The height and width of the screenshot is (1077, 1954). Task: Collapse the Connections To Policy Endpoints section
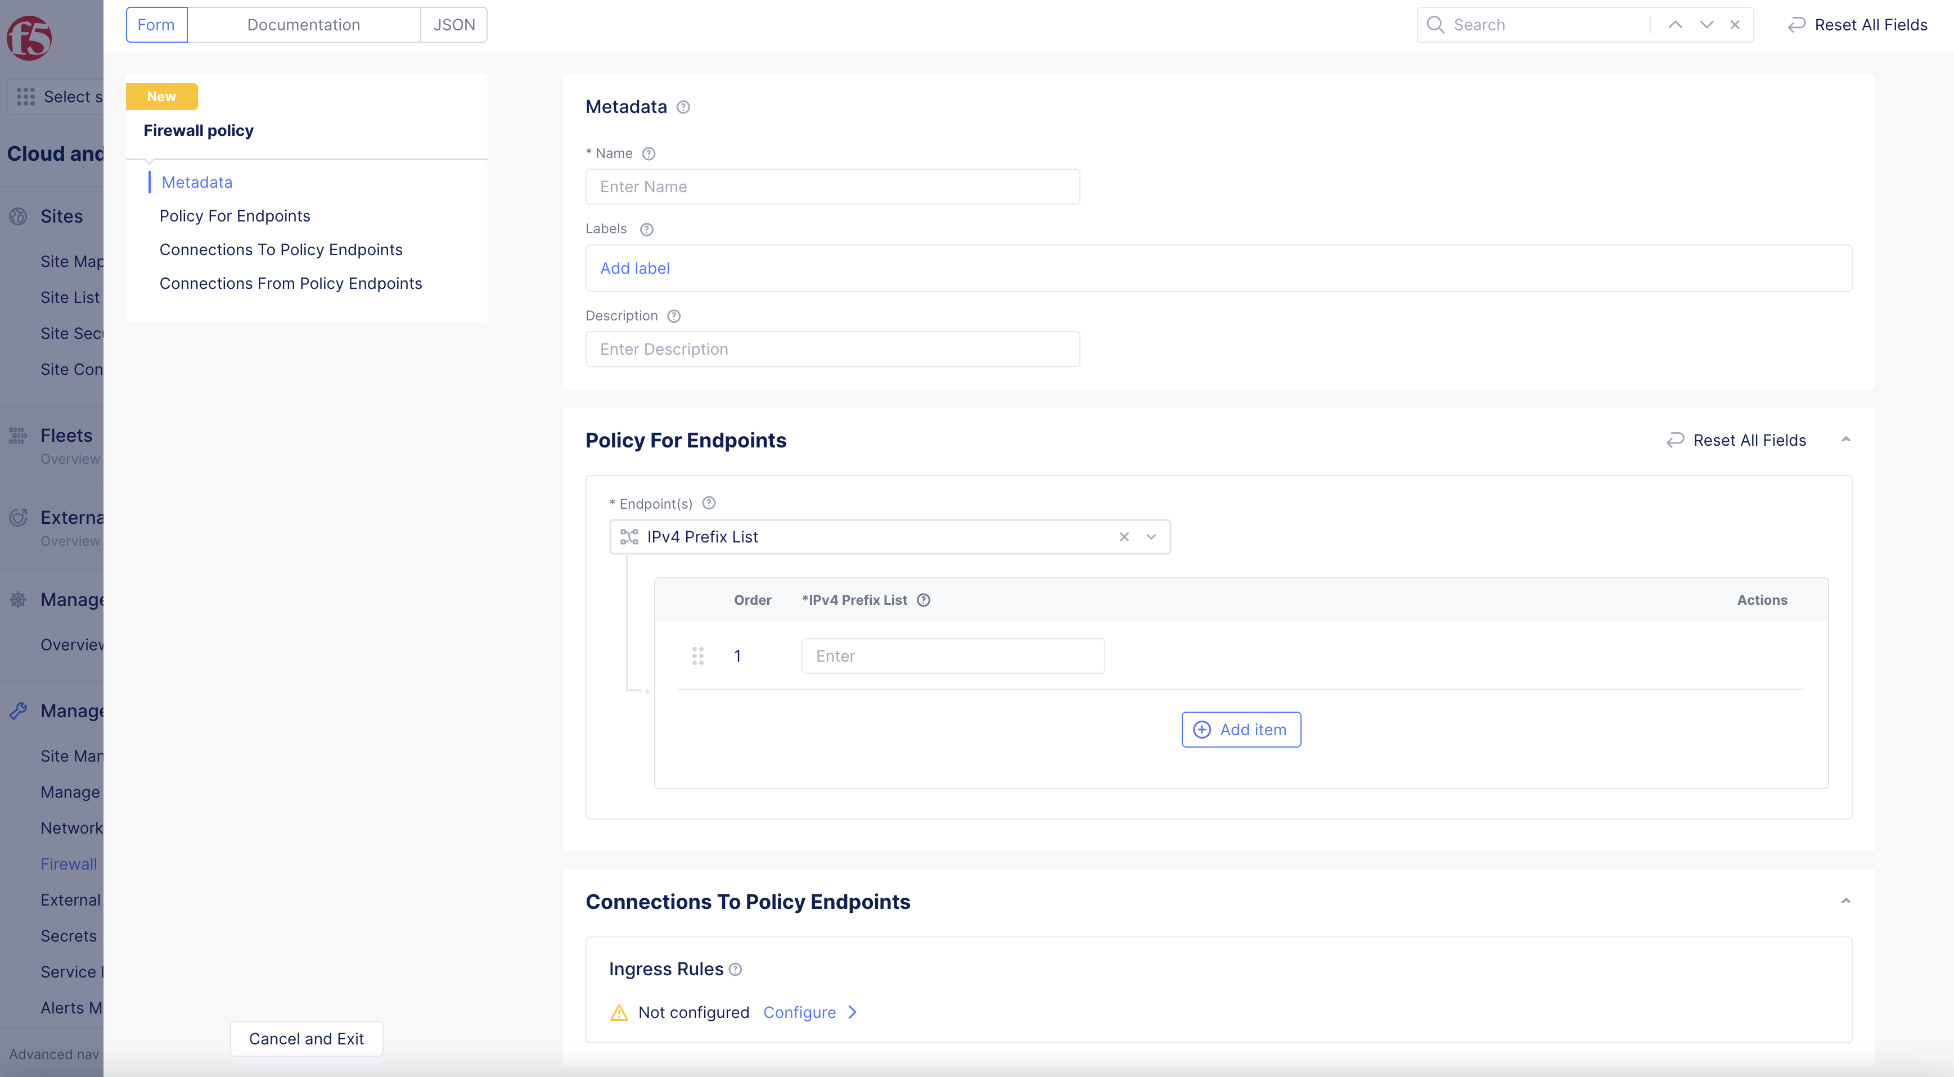1845,900
